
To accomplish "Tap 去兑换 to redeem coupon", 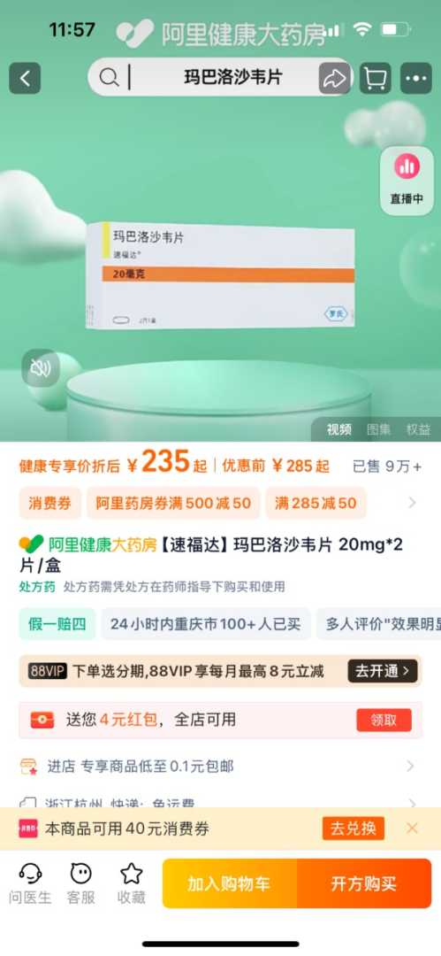I will pos(354,829).
